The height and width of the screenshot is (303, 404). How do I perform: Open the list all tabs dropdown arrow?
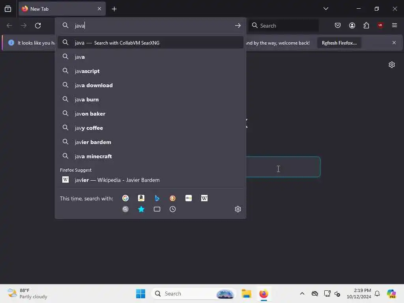click(x=325, y=9)
